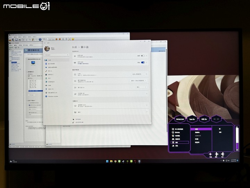The width and height of the screenshot is (250, 188).
Task: Select highlighted Change resolution tree item in NVIDIA
Action: tap(14, 62)
